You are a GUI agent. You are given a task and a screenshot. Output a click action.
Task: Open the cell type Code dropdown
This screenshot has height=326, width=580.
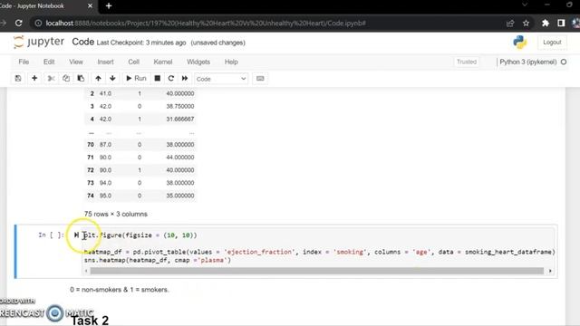(x=221, y=79)
